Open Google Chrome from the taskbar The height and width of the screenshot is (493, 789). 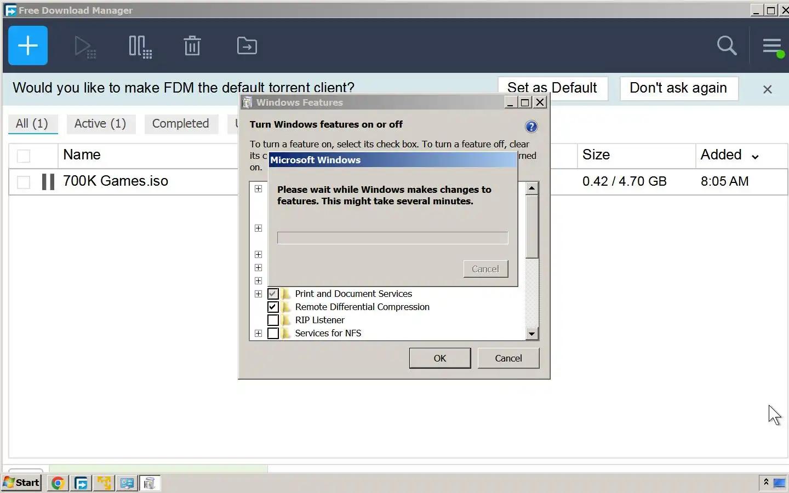point(58,483)
